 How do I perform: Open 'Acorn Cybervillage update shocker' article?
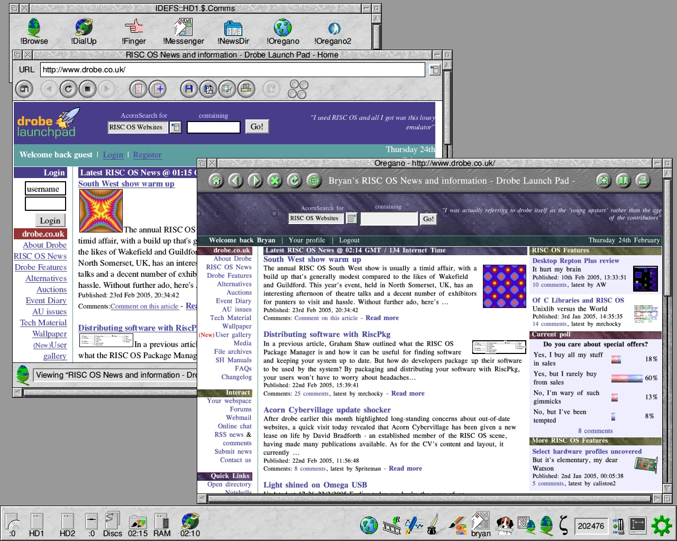(x=327, y=410)
